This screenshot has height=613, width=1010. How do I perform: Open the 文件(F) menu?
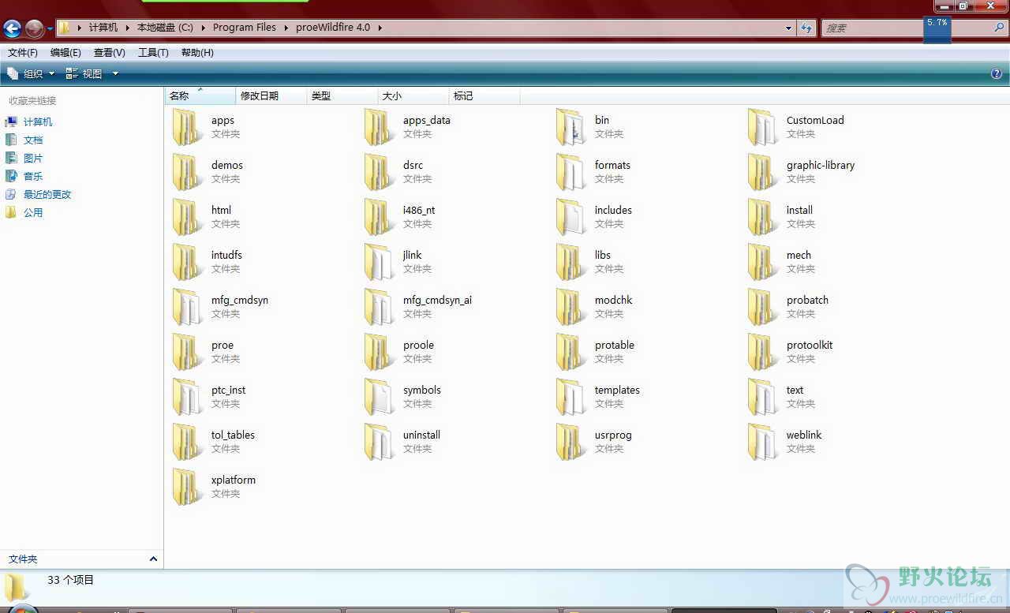tap(23, 53)
